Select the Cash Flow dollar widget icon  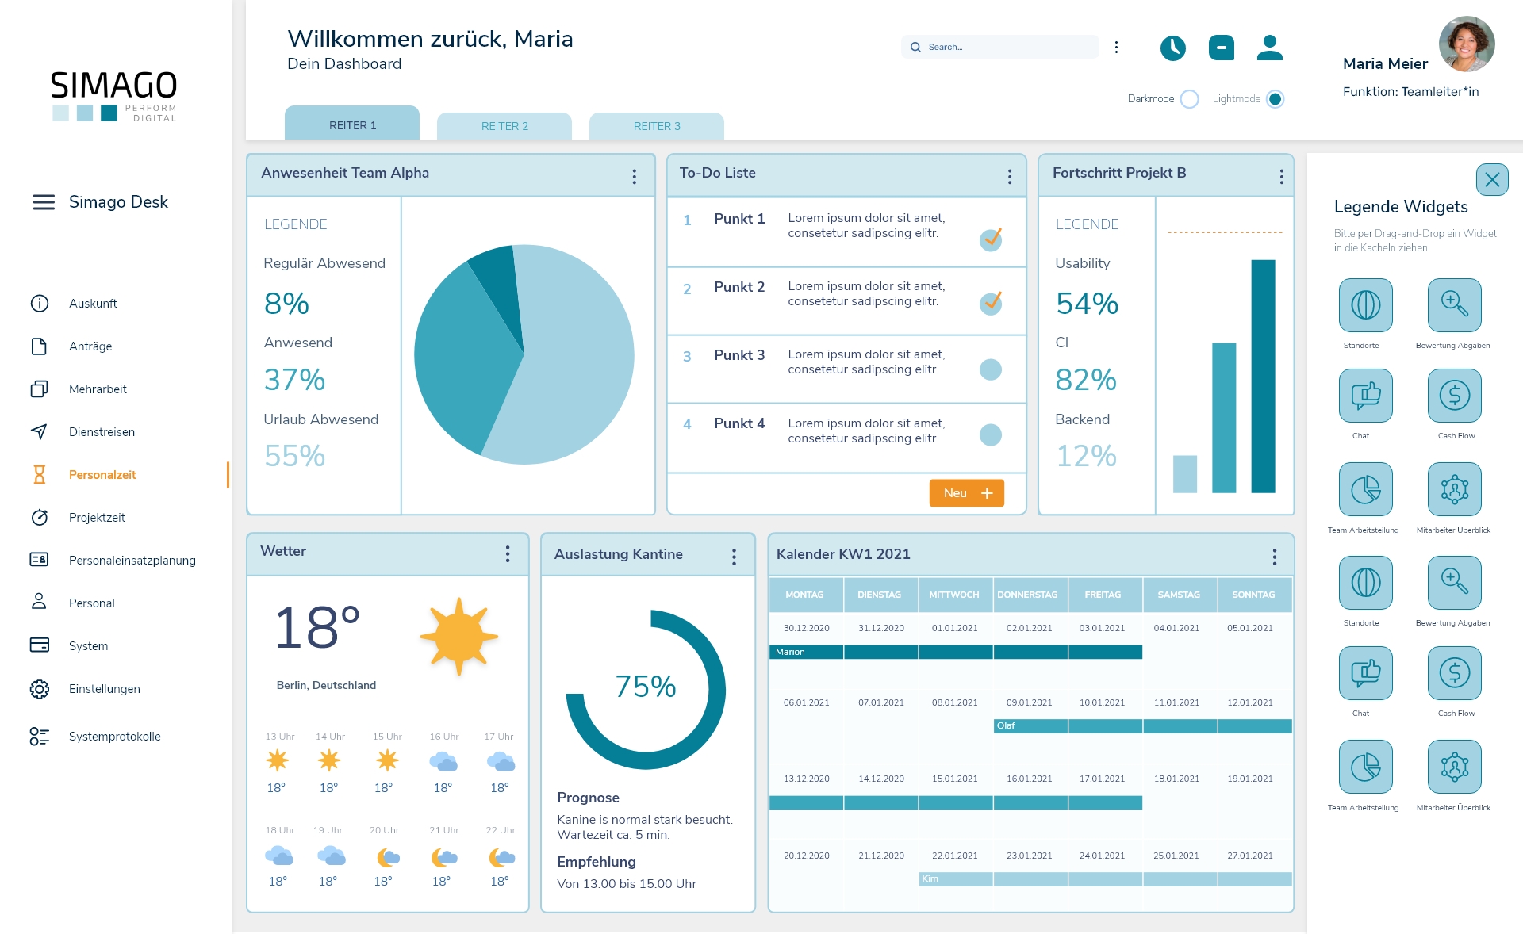point(1454,396)
